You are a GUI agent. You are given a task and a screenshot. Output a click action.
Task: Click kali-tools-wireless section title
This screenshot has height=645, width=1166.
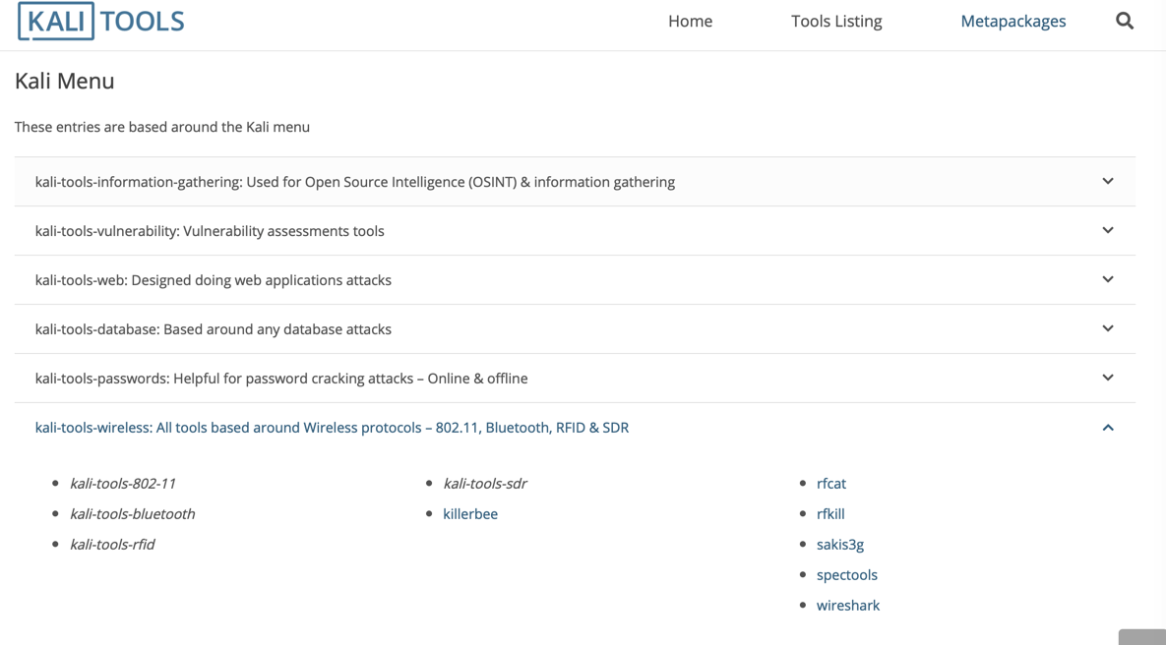pos(332,428)
